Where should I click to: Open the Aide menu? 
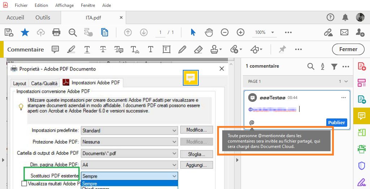pos(107,5)
